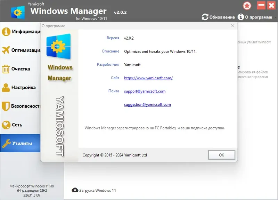
Task: Click the Copyright 2015 - 2024 text
Action: tap(115, 155)
